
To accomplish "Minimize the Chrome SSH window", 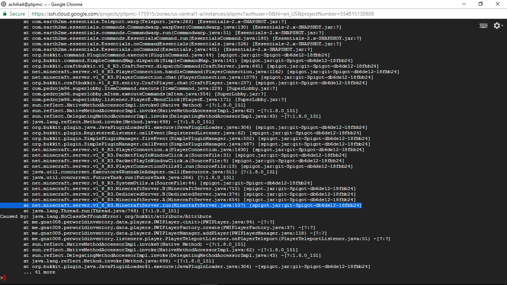I will (464, 4).
